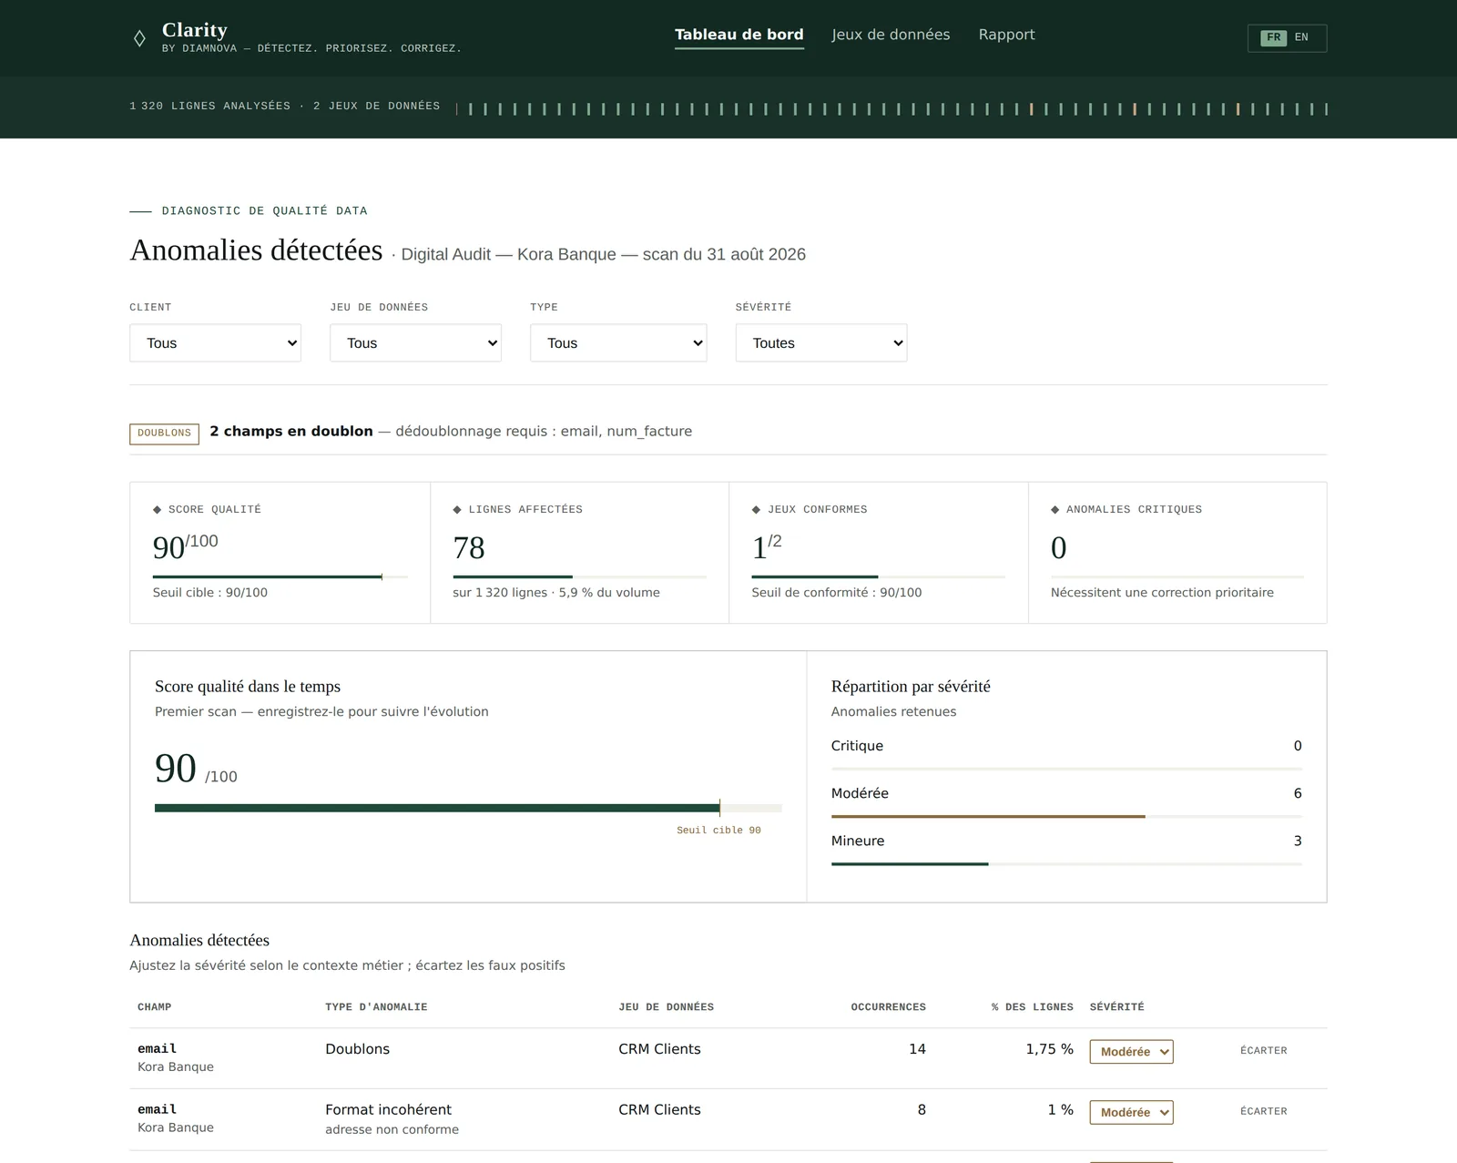This screenshot has width=1457, height=1163.
Task: Click the "adresse non conforme" note
Action: point(392,1130)
